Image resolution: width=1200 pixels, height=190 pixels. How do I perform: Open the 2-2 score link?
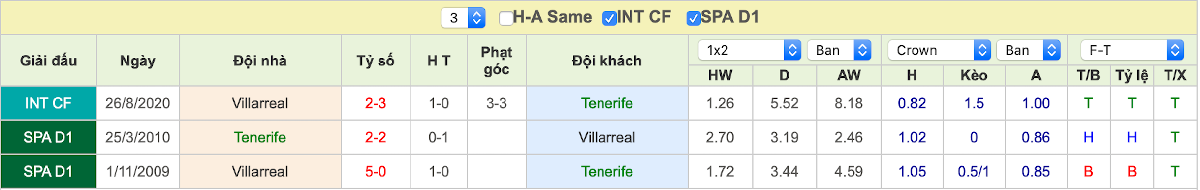pos(376,137)
